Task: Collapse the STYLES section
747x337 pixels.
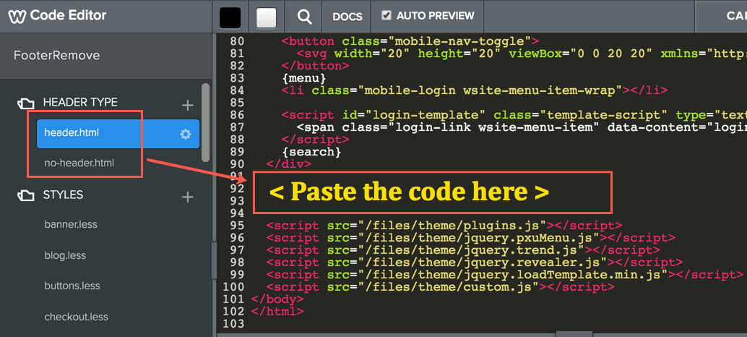Action: pyautogui.click(x=63, y=195)
